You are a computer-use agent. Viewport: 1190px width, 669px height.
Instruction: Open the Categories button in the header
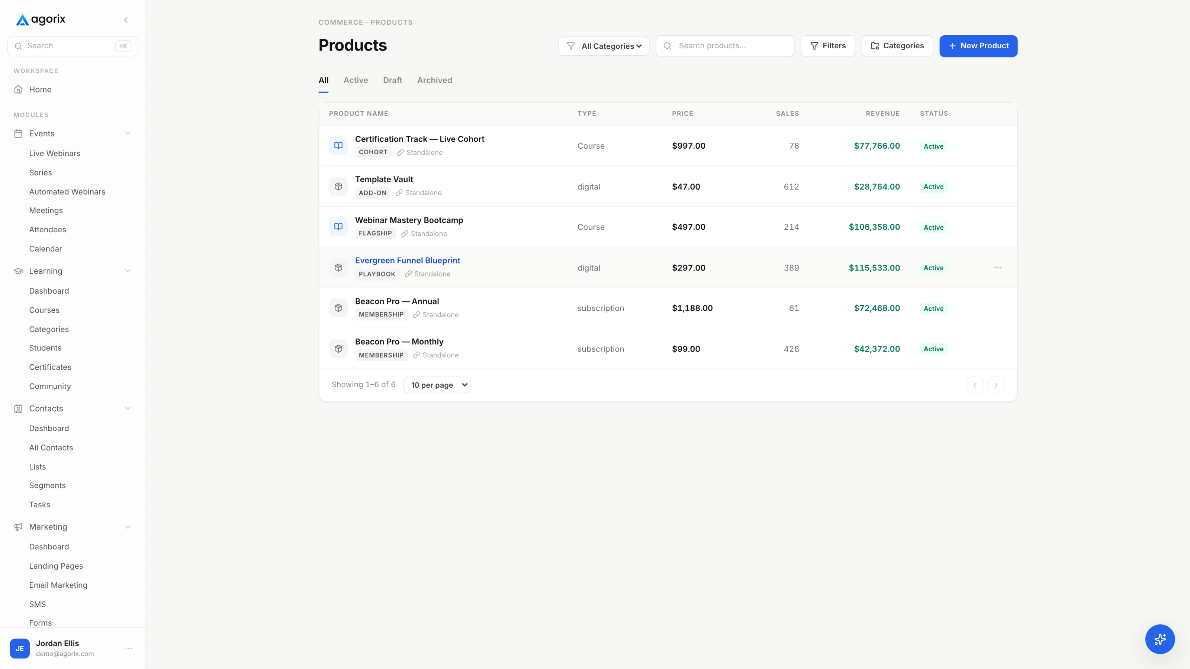[897, 46]
